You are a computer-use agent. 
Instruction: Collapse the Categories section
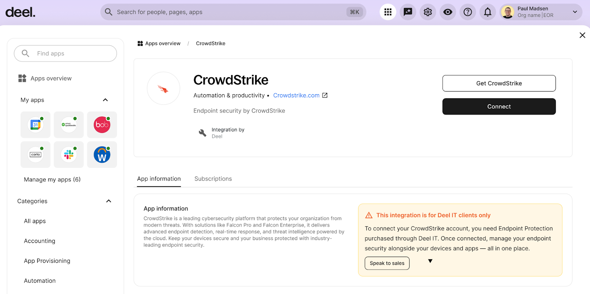[108, 201]
